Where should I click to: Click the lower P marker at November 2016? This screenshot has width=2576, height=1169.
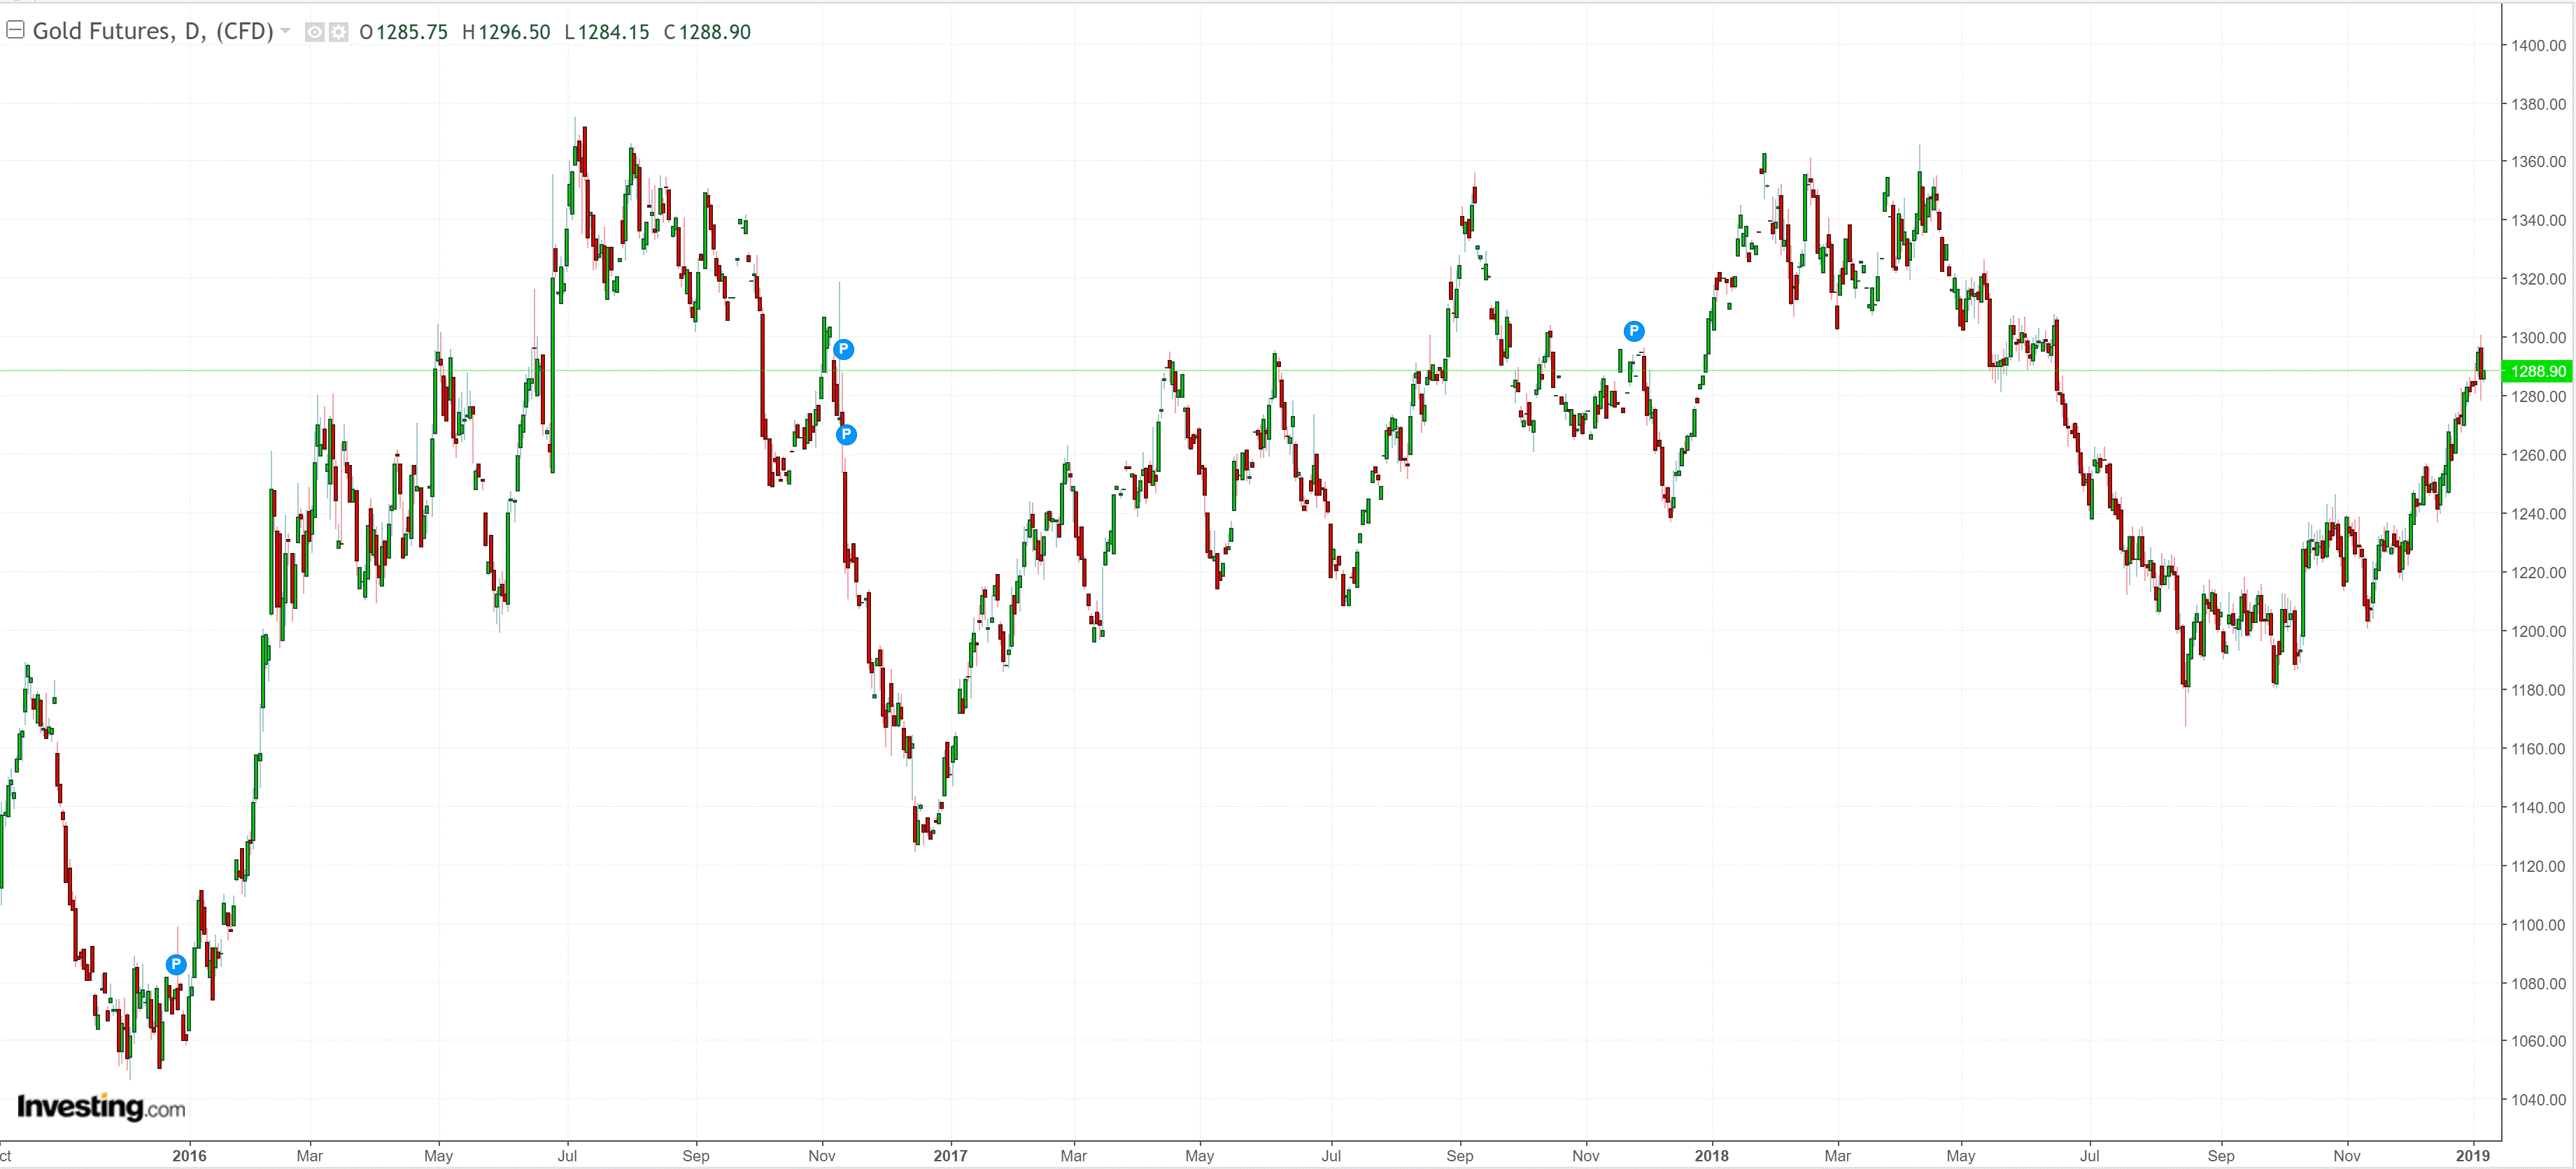click(846, 433)
